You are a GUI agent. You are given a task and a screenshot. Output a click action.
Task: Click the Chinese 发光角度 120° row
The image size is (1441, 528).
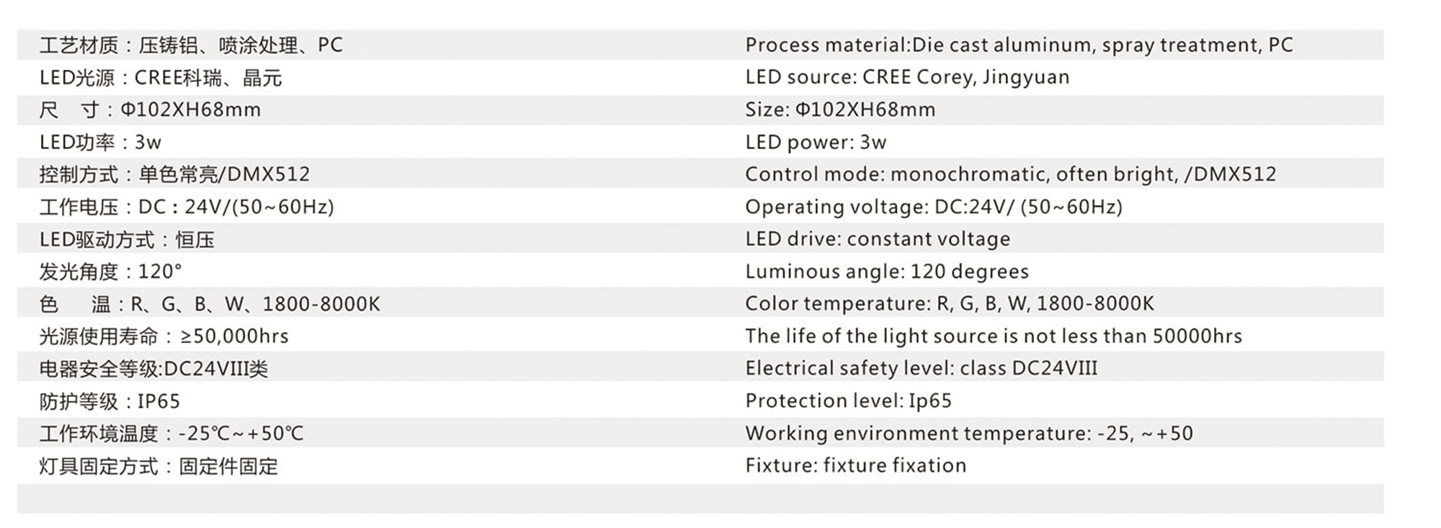110,272
